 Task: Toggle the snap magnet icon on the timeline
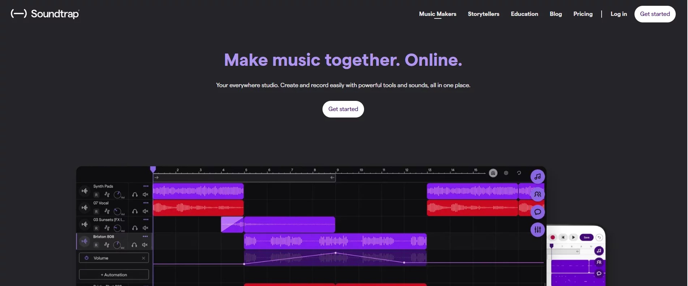(493, 173)
